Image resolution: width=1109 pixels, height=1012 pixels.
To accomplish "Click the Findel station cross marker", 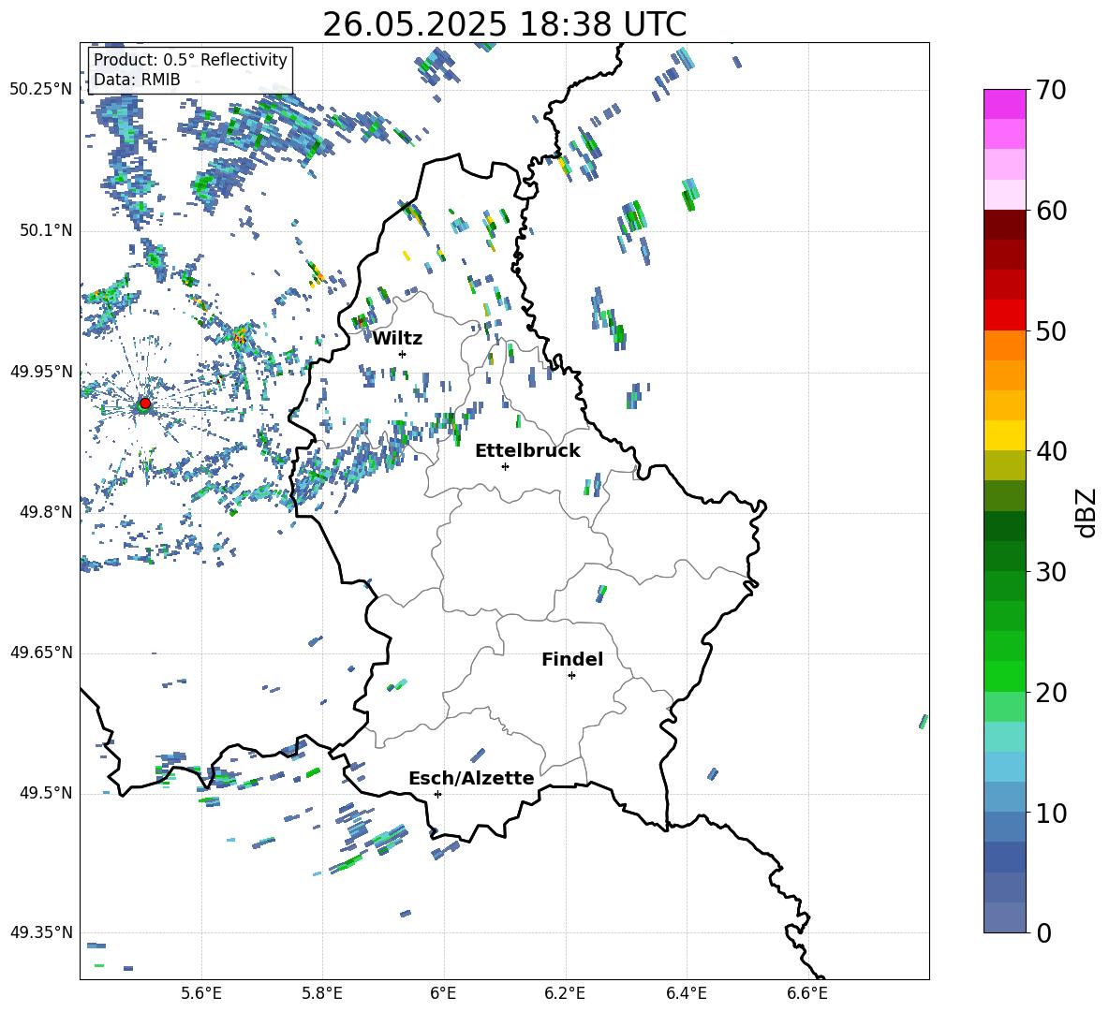I will 571,676.
